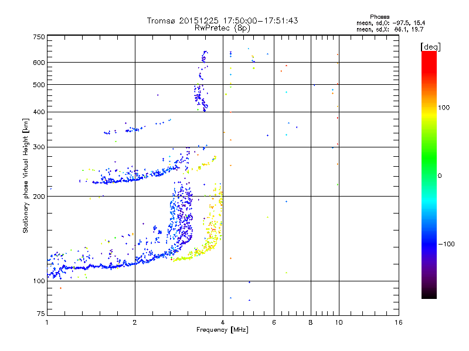Click the 'RwPretec (8p)' subtitle
This screenshot has height=351, width=469.
tap(222, 27)
